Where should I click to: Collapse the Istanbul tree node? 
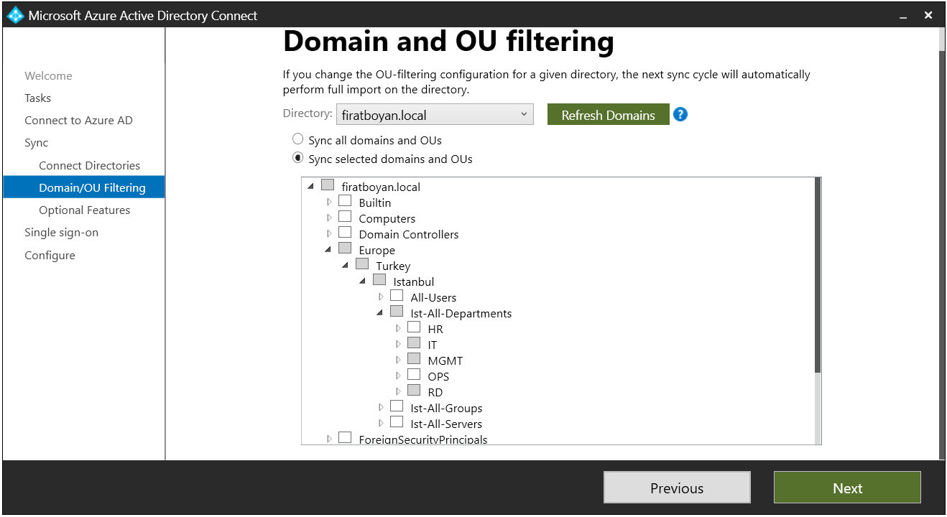(x=363, y=281)
